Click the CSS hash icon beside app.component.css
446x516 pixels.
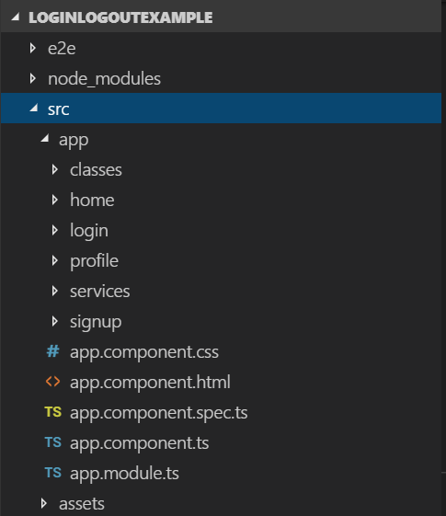[x=52, y=351]
